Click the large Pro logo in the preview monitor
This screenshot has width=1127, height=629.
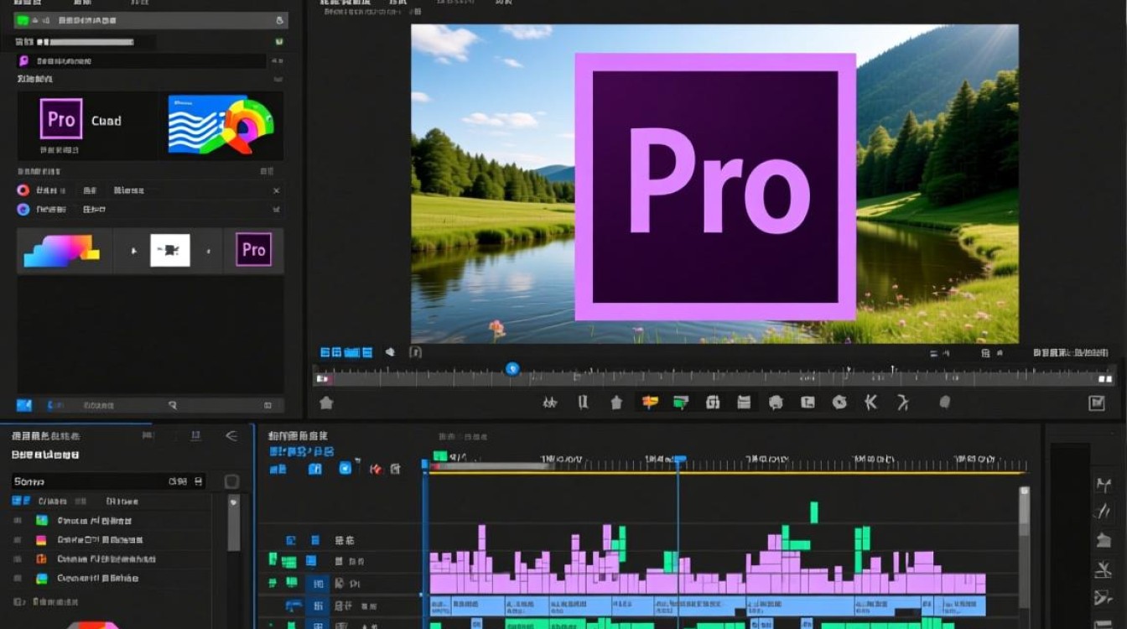pos(715,187)
